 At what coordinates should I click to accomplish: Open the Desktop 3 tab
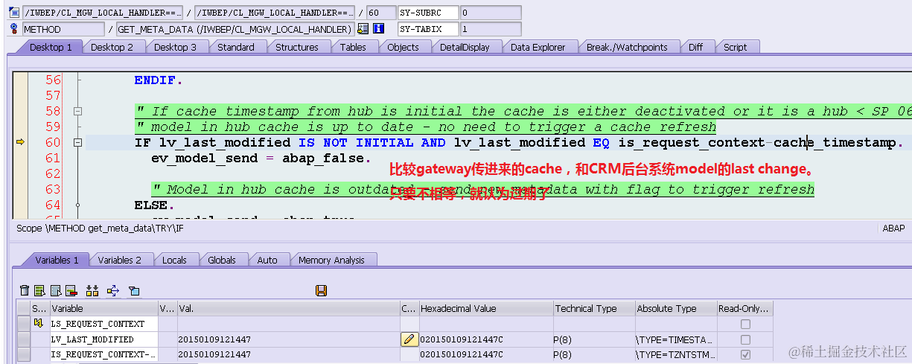pyautogui.click(x=176, y=47)
